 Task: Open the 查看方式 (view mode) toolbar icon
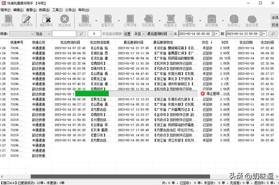[x=108, y=19]
